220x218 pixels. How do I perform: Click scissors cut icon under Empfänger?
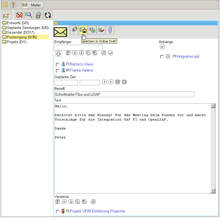pyautogui.click(x=81, y=53)
